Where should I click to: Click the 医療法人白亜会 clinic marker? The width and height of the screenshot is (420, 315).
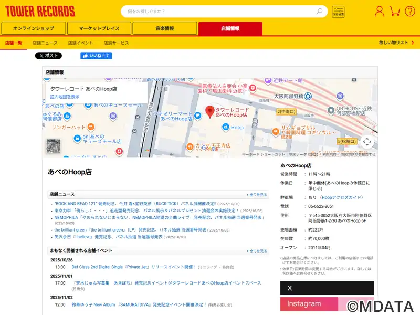click(253, 88)
